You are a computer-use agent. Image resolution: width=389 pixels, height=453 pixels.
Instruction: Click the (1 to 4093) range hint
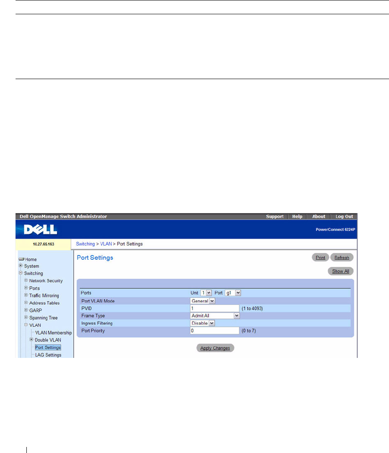coord(252,309)
